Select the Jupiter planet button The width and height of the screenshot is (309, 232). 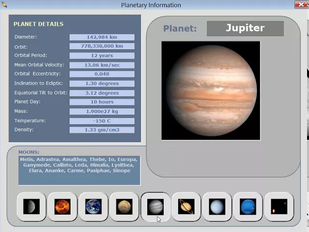click(155, 206)
